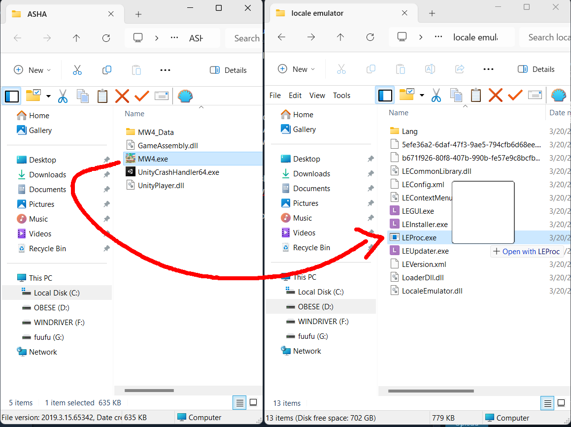Go up one folder in locale emulator window
Screen dimensions: 571x427
[x=340, y=37]
